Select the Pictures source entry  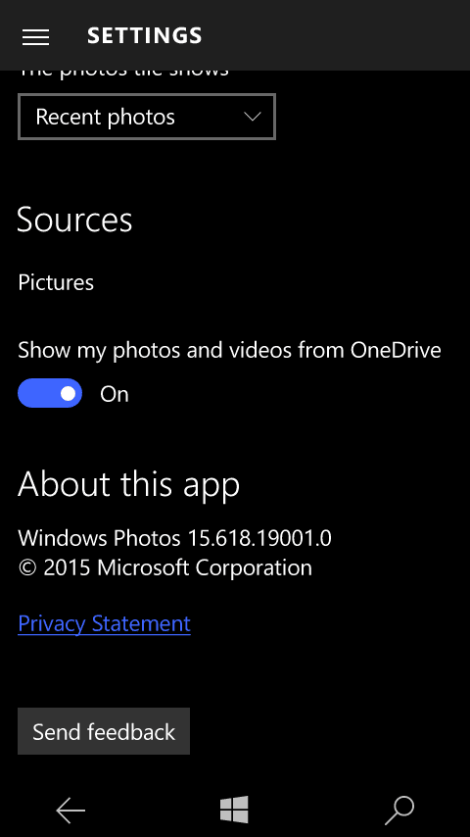click(x=56, y=282)
